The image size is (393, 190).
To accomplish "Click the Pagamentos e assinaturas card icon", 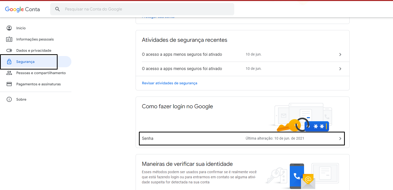I will coord(9,84).
